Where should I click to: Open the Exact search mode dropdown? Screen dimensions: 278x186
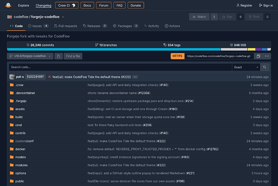coord(246,67)
